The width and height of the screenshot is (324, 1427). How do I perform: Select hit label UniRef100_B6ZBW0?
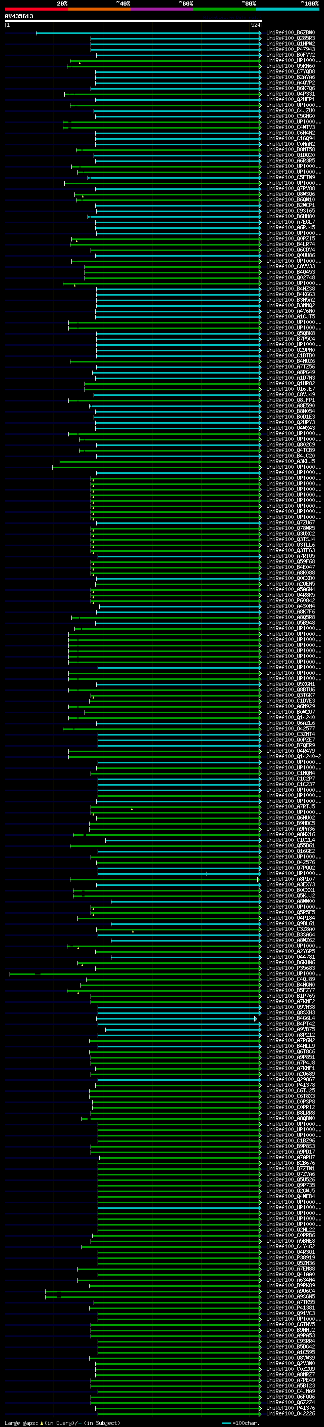291,33
